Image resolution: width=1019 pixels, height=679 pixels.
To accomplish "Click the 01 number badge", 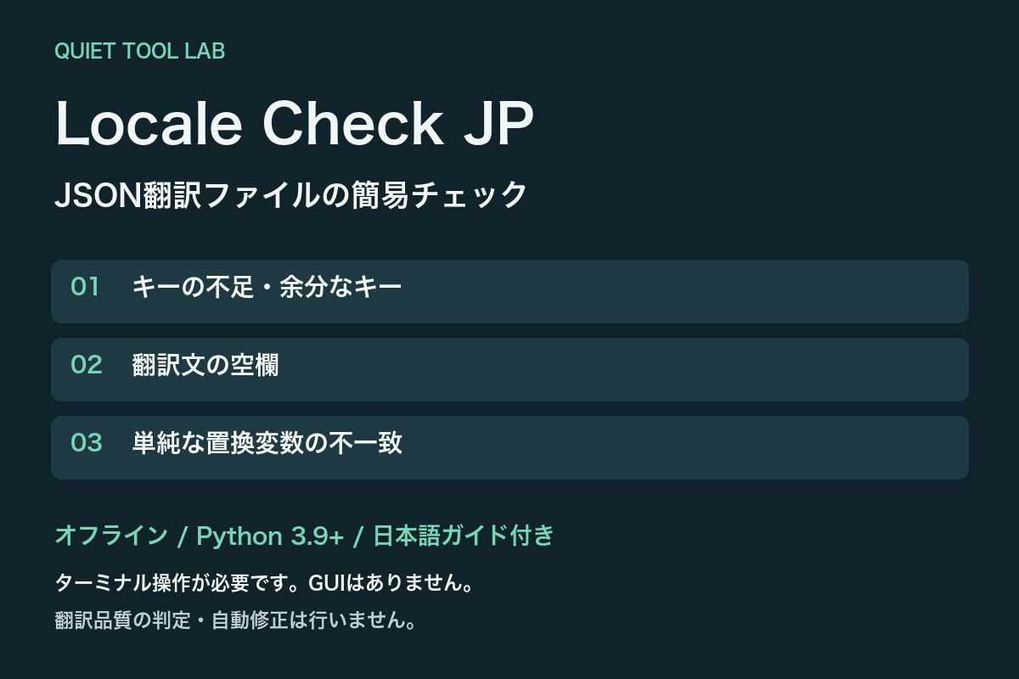I will [85, 287].
